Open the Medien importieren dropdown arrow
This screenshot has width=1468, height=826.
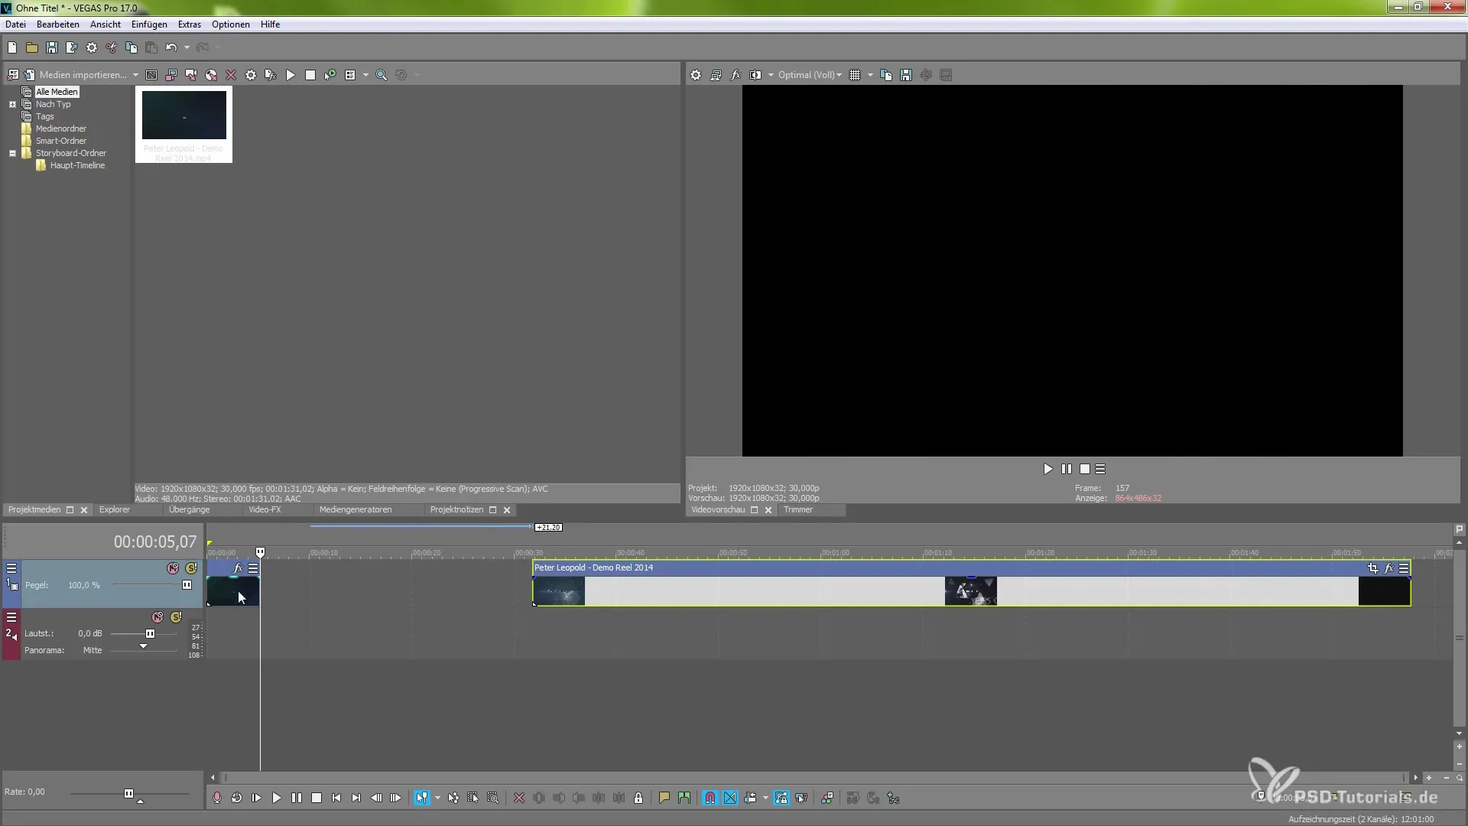[135, 75]
